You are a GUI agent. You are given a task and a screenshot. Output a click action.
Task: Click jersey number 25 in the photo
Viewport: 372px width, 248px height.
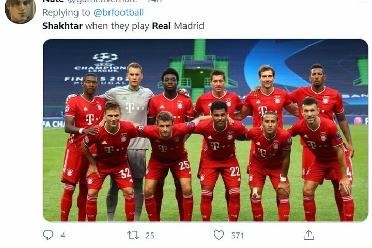pos(184,165)
